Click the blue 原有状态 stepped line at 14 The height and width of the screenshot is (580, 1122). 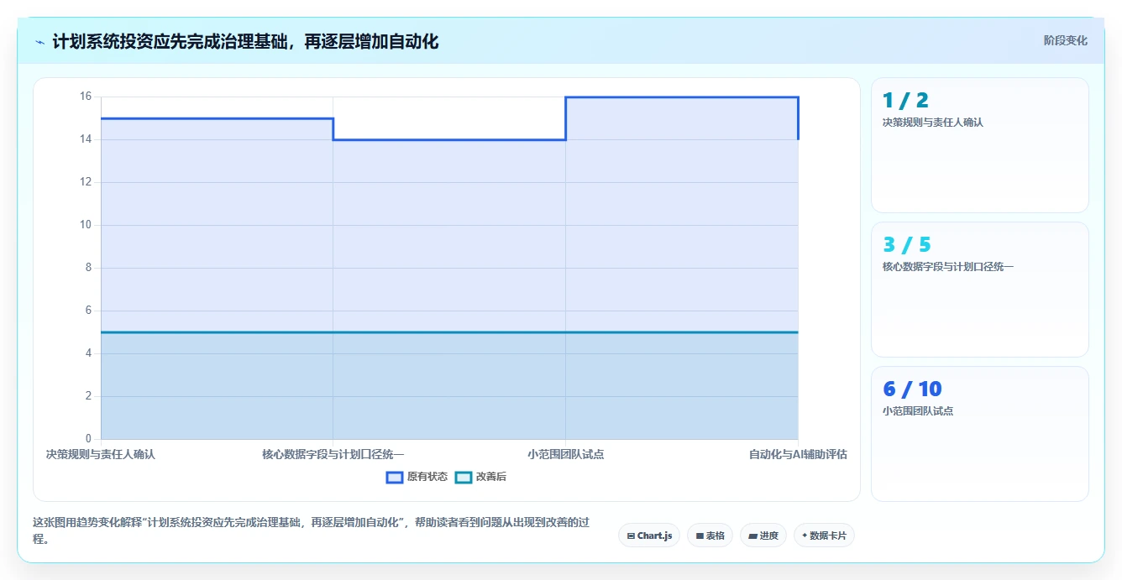[449, 139]
